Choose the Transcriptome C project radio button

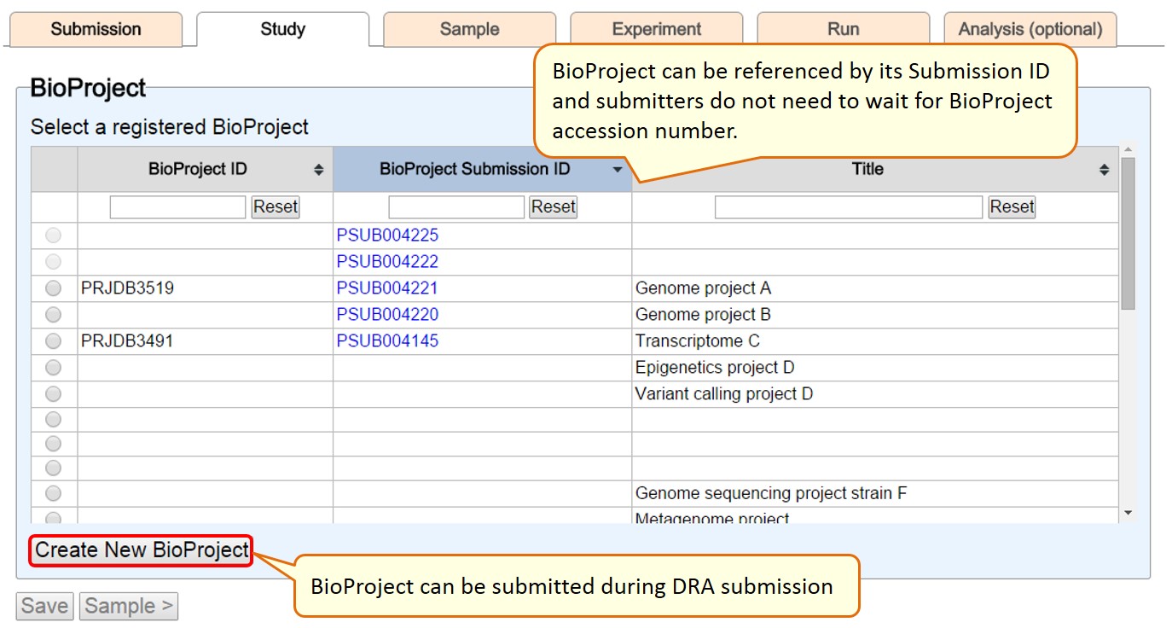[54, 341]
